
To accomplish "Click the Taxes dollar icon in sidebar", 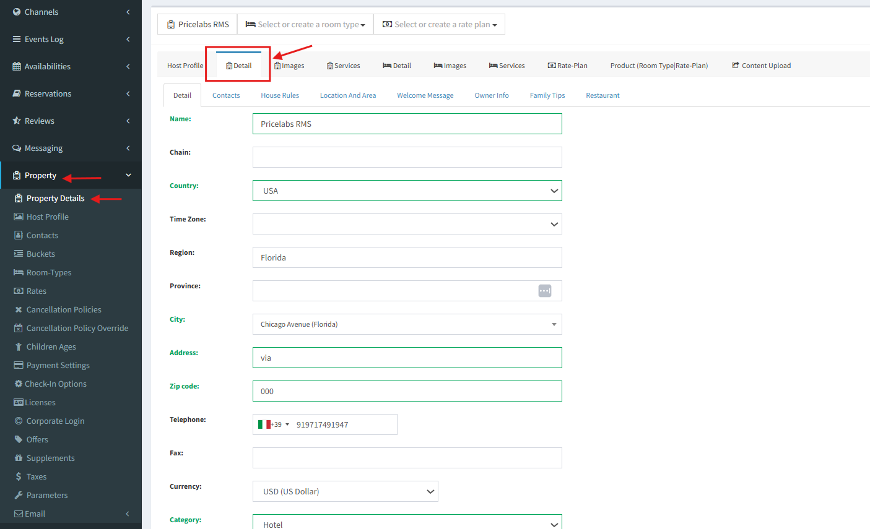I will coord(19,476).
